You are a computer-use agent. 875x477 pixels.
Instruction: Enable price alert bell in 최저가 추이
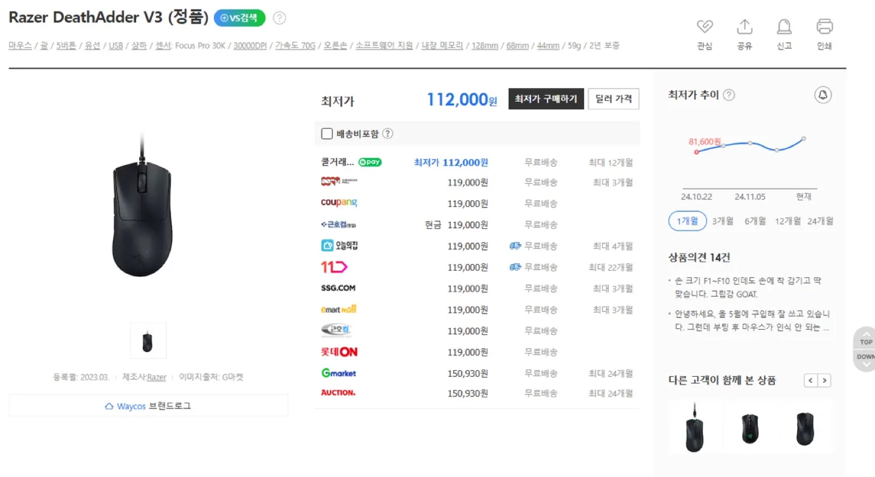[823, 95]
